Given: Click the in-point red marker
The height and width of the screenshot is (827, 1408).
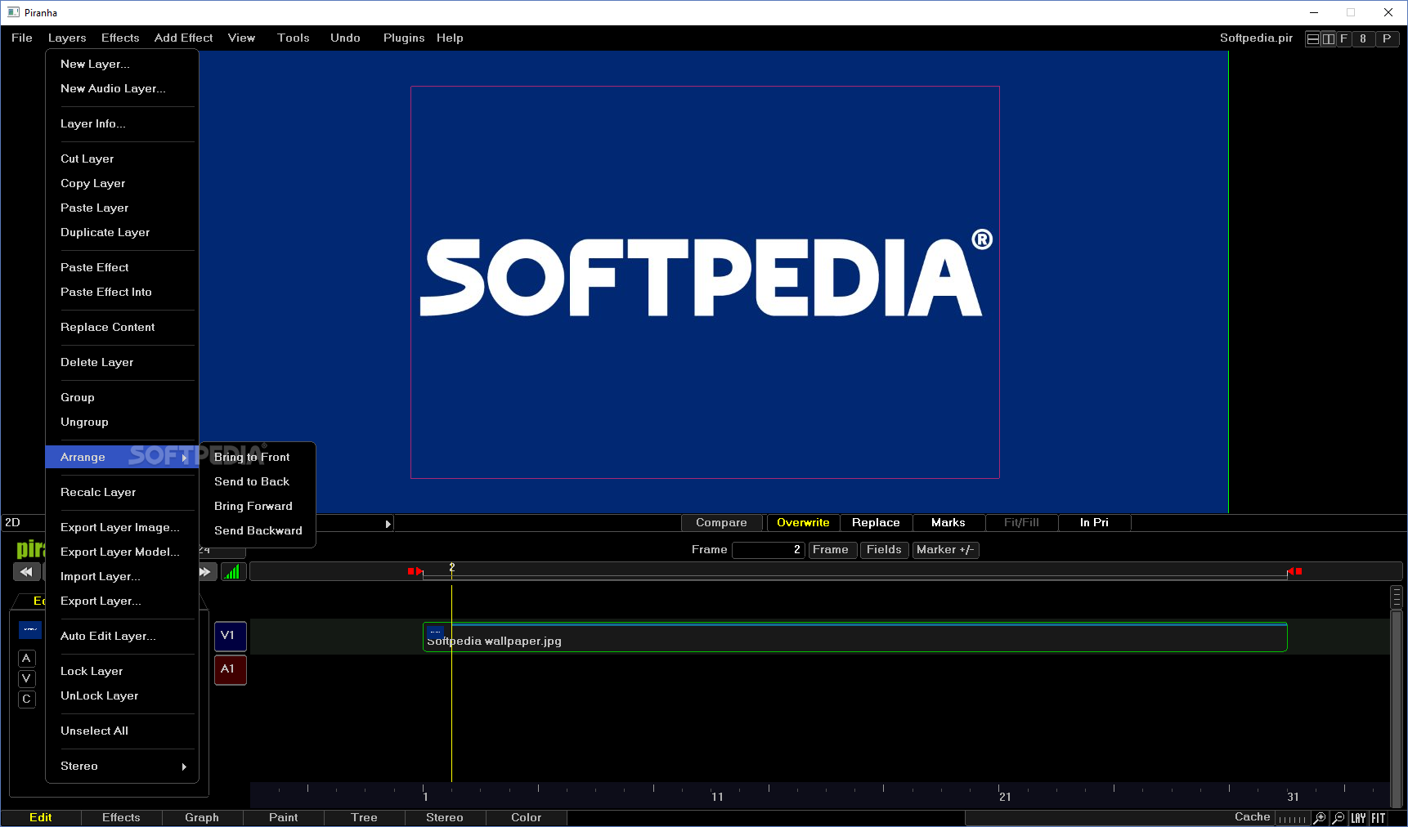Looking at the screenshot, I should point(415,571).
